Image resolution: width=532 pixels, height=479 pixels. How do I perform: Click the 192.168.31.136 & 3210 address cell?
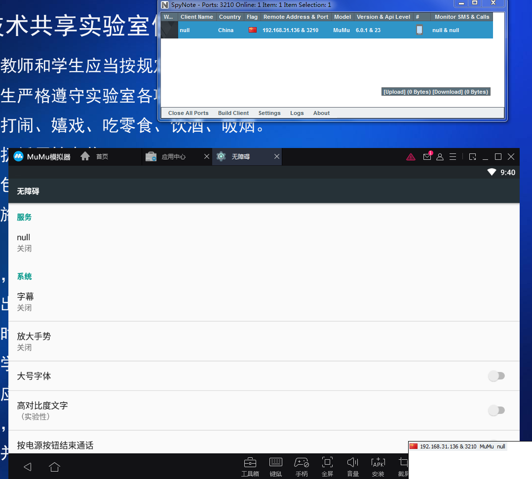click(290, 30)
